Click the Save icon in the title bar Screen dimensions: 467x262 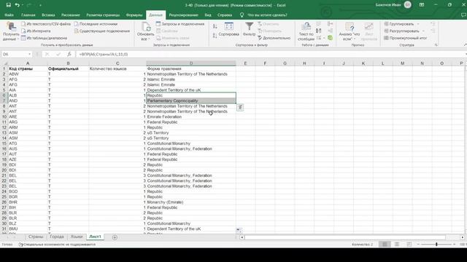[x=8, y=5]
